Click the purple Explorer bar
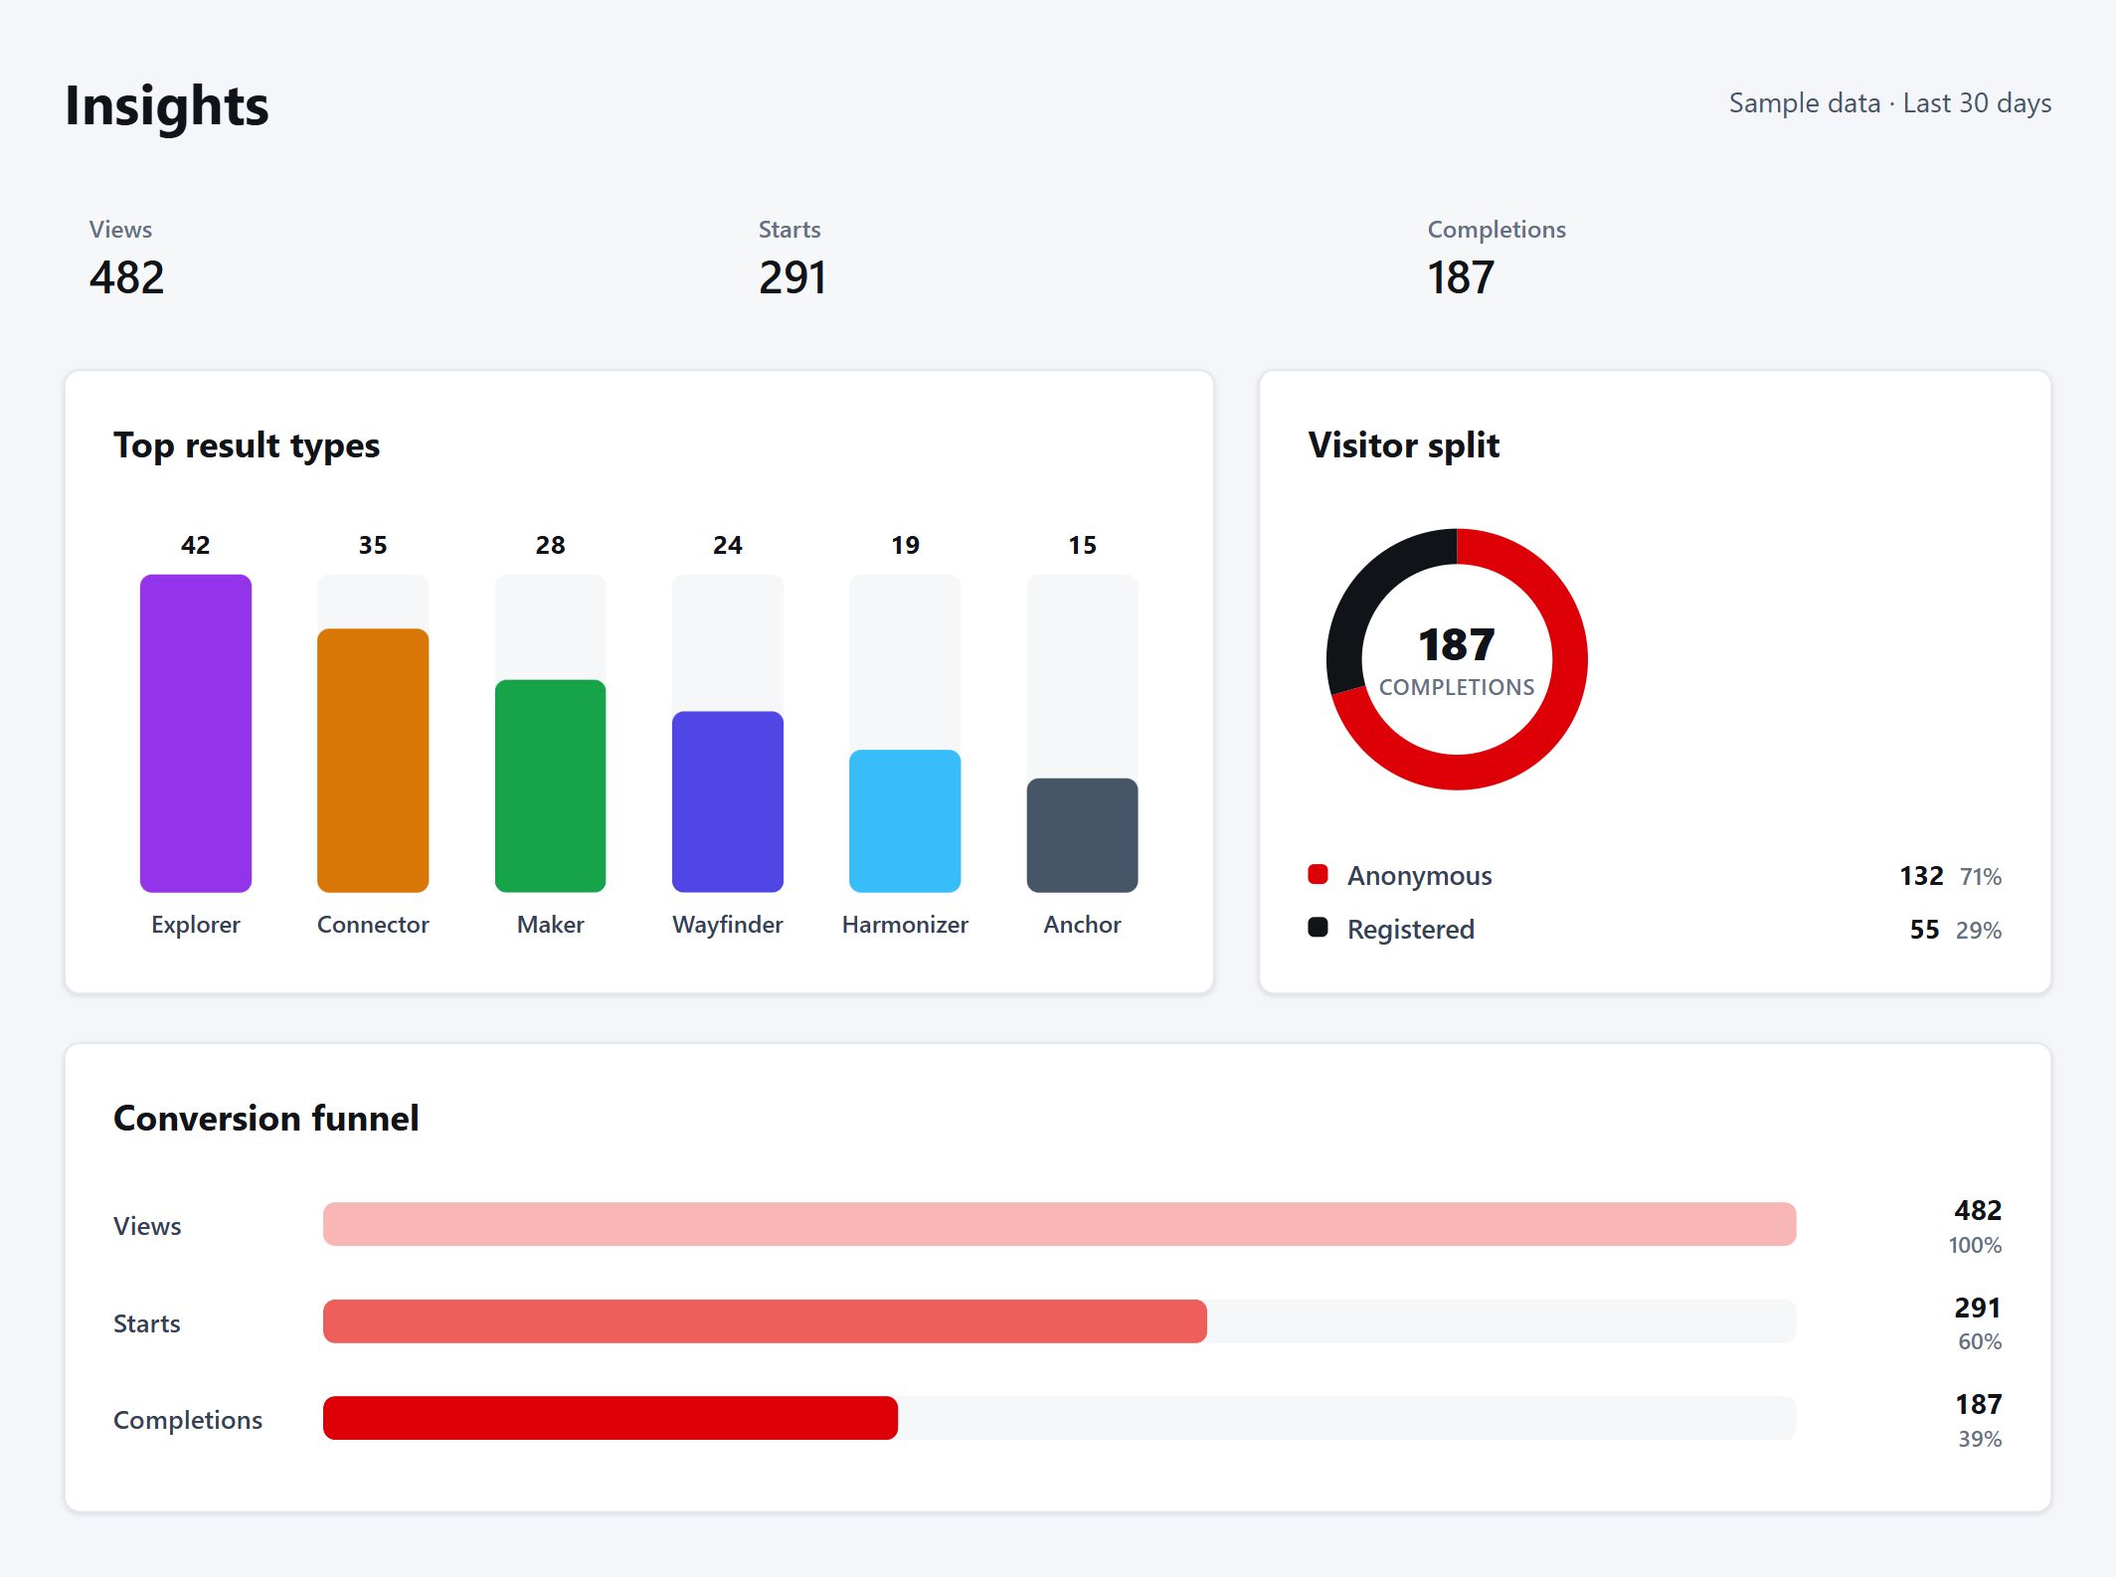The width and height of the screenshot is (2116, 1577). pos(196,733)
